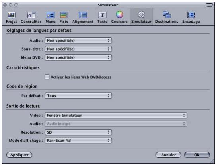Image resolution: width=216 pixels, height=165 pixels.
Task: Select the Simulateur preferences pane
Action: tap(142, 17)
